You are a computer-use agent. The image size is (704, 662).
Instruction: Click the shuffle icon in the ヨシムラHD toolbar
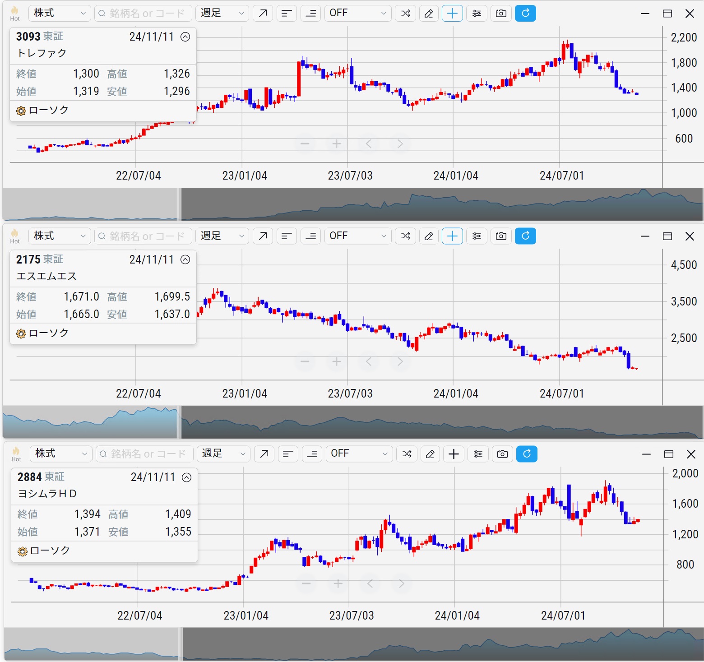coord(407,454)
